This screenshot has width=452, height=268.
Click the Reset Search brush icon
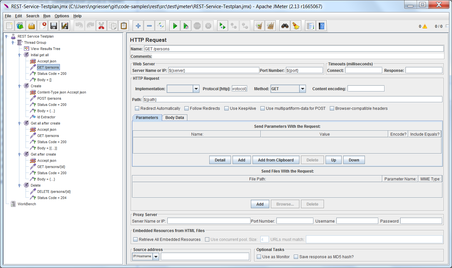click(x=296, y=26)
